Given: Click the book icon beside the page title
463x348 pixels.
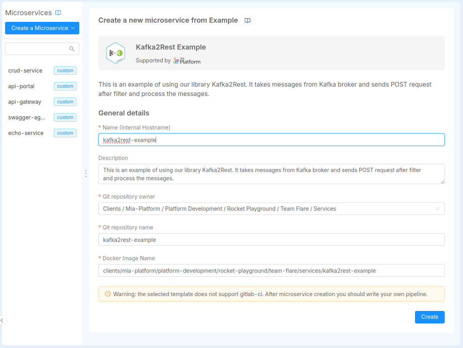Looking at the screenshot, I should click(248, 21).
